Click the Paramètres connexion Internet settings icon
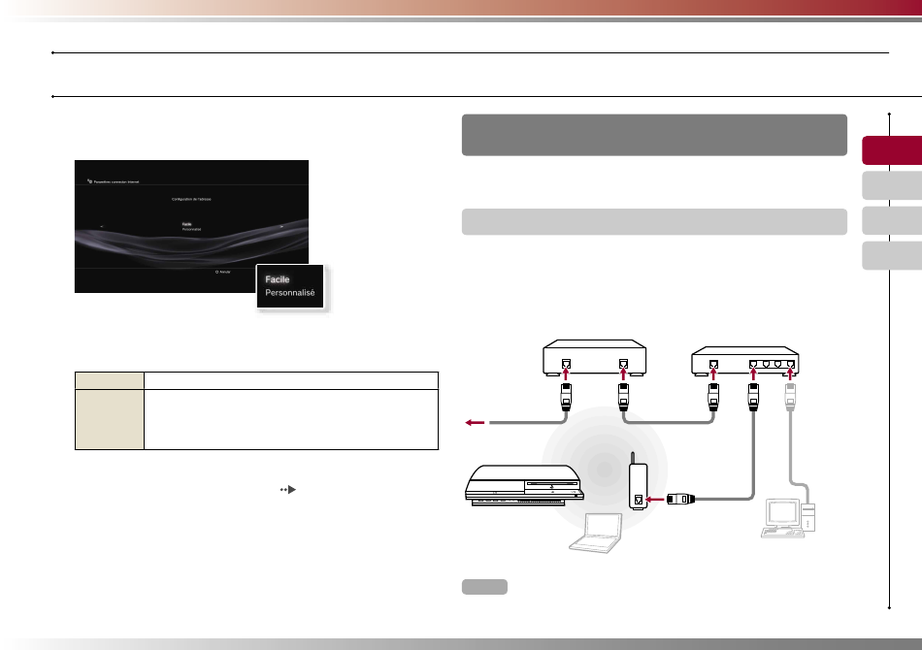Image resolution: width=922 pixels, height=650 pixels. point(89,181)
